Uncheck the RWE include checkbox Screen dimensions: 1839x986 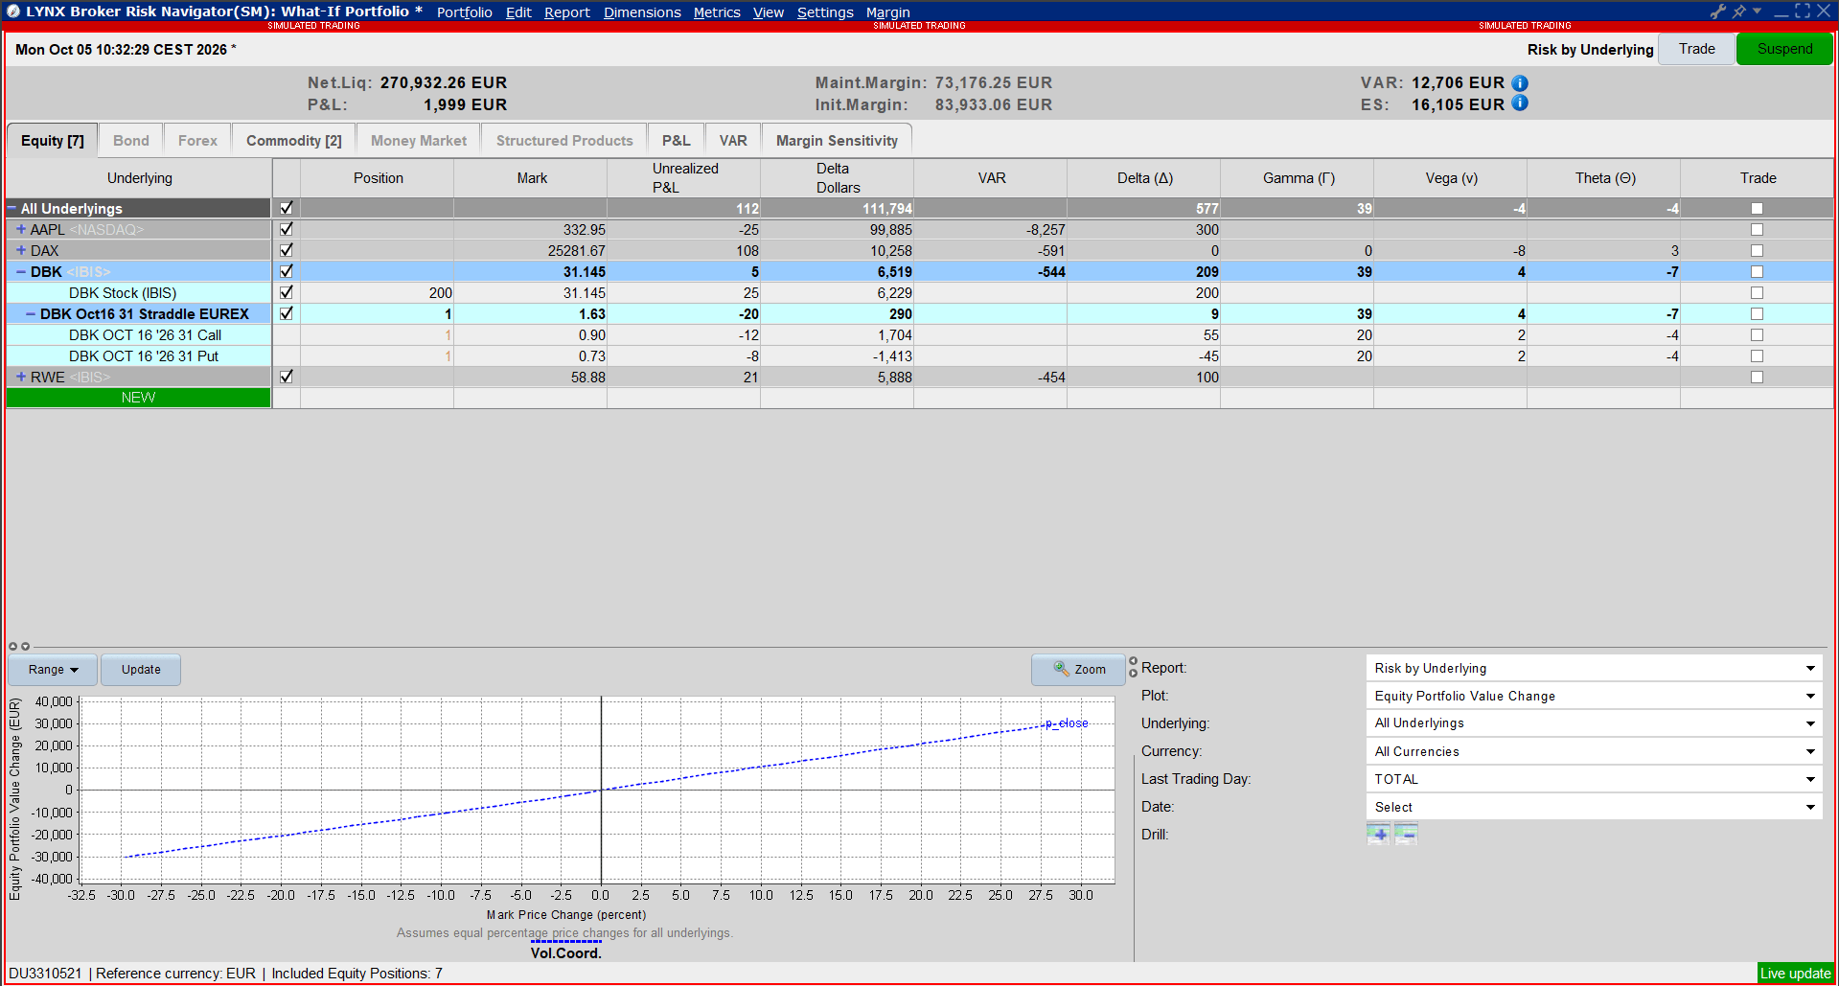click(286, 377)
